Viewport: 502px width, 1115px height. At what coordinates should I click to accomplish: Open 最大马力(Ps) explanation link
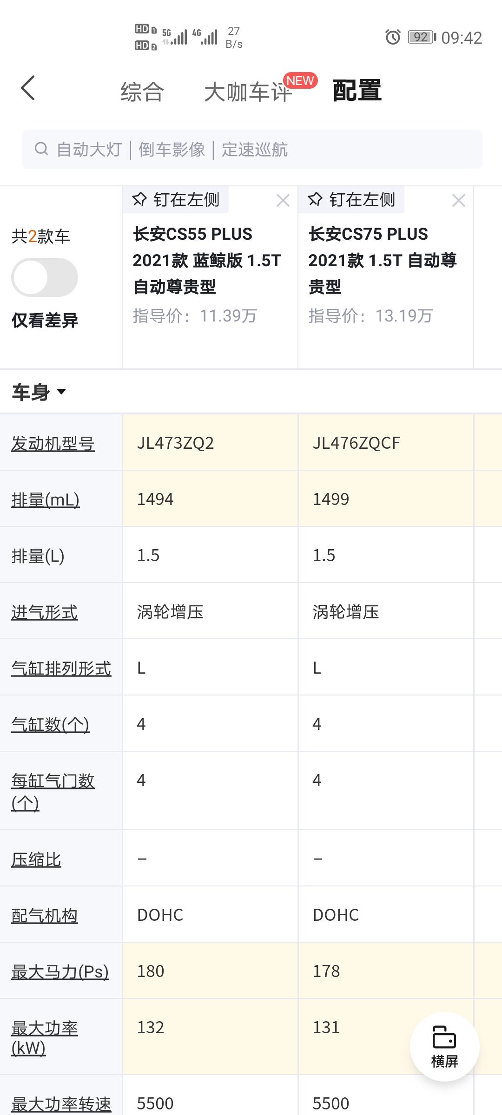click(60, 972)
